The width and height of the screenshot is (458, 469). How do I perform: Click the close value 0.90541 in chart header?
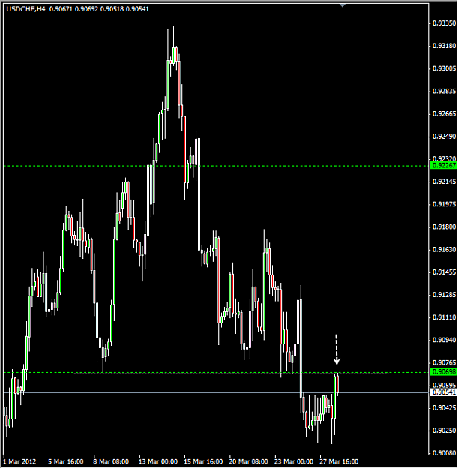137,9
